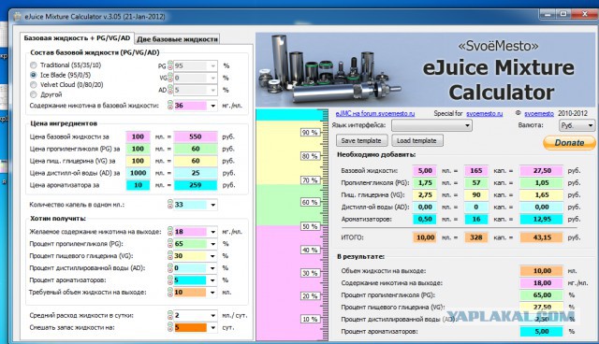
Task: Click green plus for propylene glycol percent (65)
Action: tap(170, 241)
